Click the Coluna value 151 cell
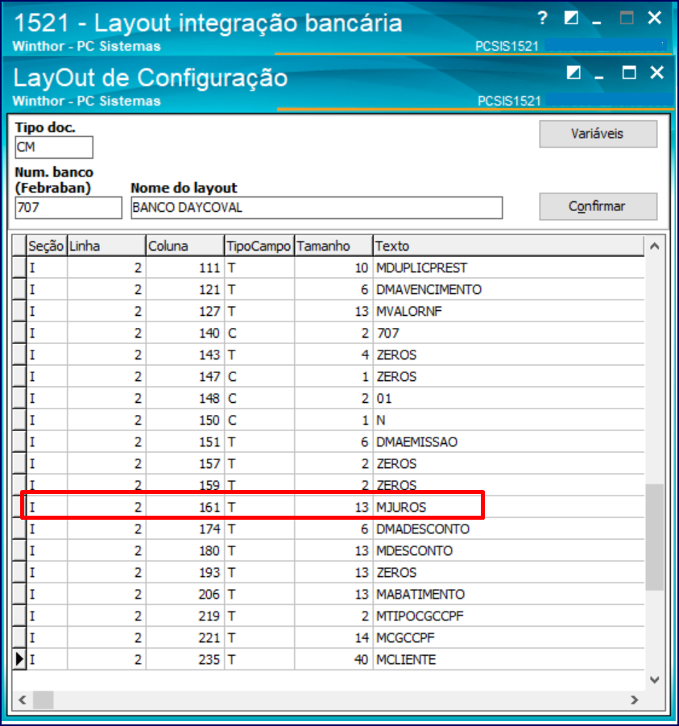Viewport: 679px width, 726px height. click(x=185, y=442)
